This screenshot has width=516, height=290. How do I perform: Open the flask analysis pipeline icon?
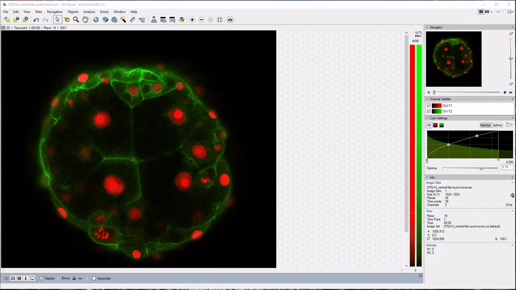[x=154, y=20]
